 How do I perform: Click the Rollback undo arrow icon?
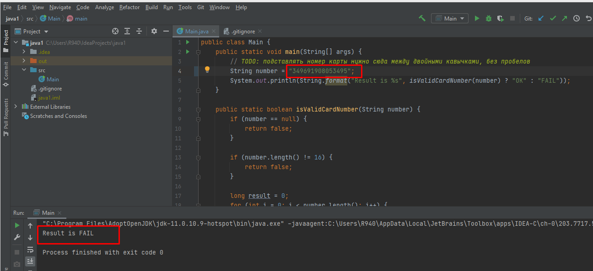coord(589,18)
